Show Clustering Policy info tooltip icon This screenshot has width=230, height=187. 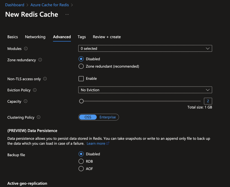[39, 117]
